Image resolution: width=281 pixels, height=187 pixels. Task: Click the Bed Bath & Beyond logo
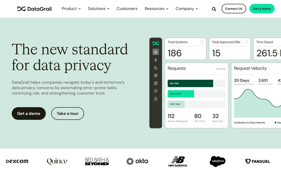[97, 161]
